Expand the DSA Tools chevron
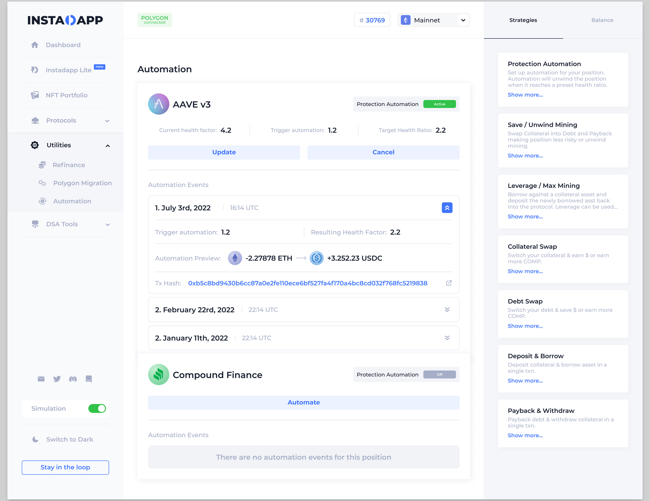The image size is (650, 501). (x=108, y=225)
